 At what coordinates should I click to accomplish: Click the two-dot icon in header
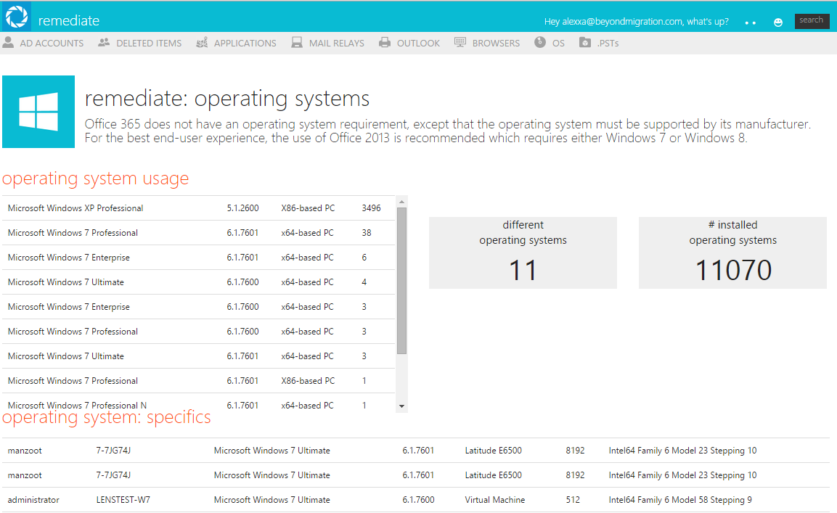[750, 23]
